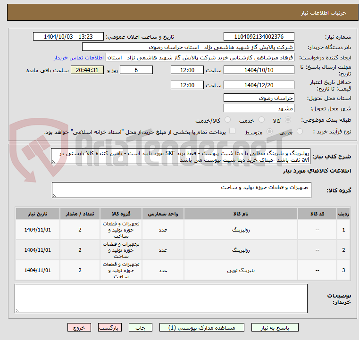The image size is (359, 340).
Task: Open اطلاعات تماس خریدار link
Action: [79, 58]
